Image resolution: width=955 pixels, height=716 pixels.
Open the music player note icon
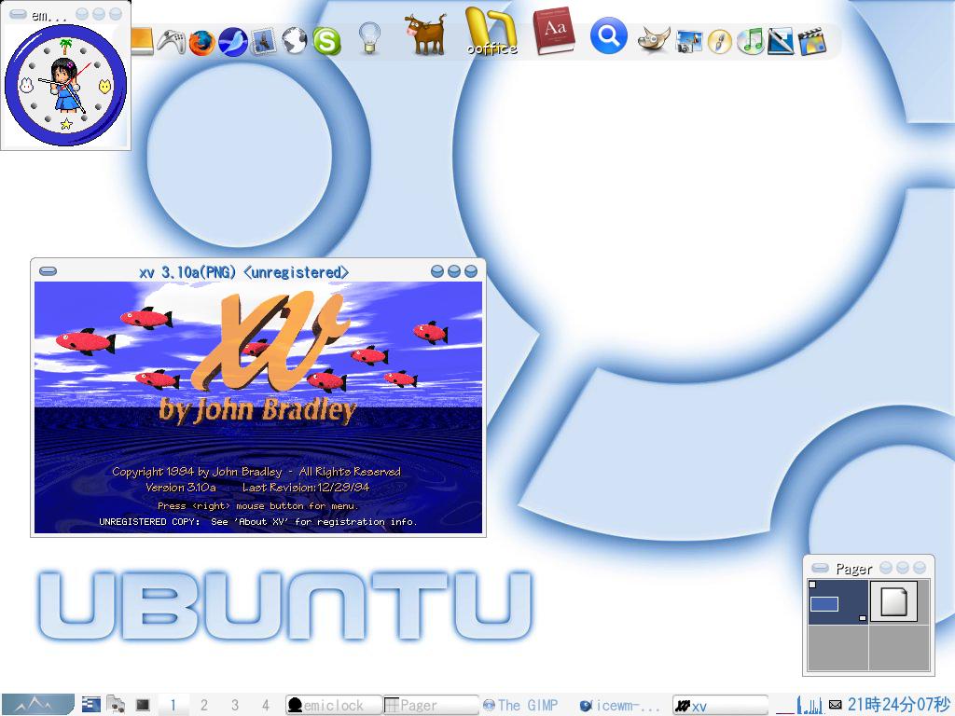(x=749, y=40)
